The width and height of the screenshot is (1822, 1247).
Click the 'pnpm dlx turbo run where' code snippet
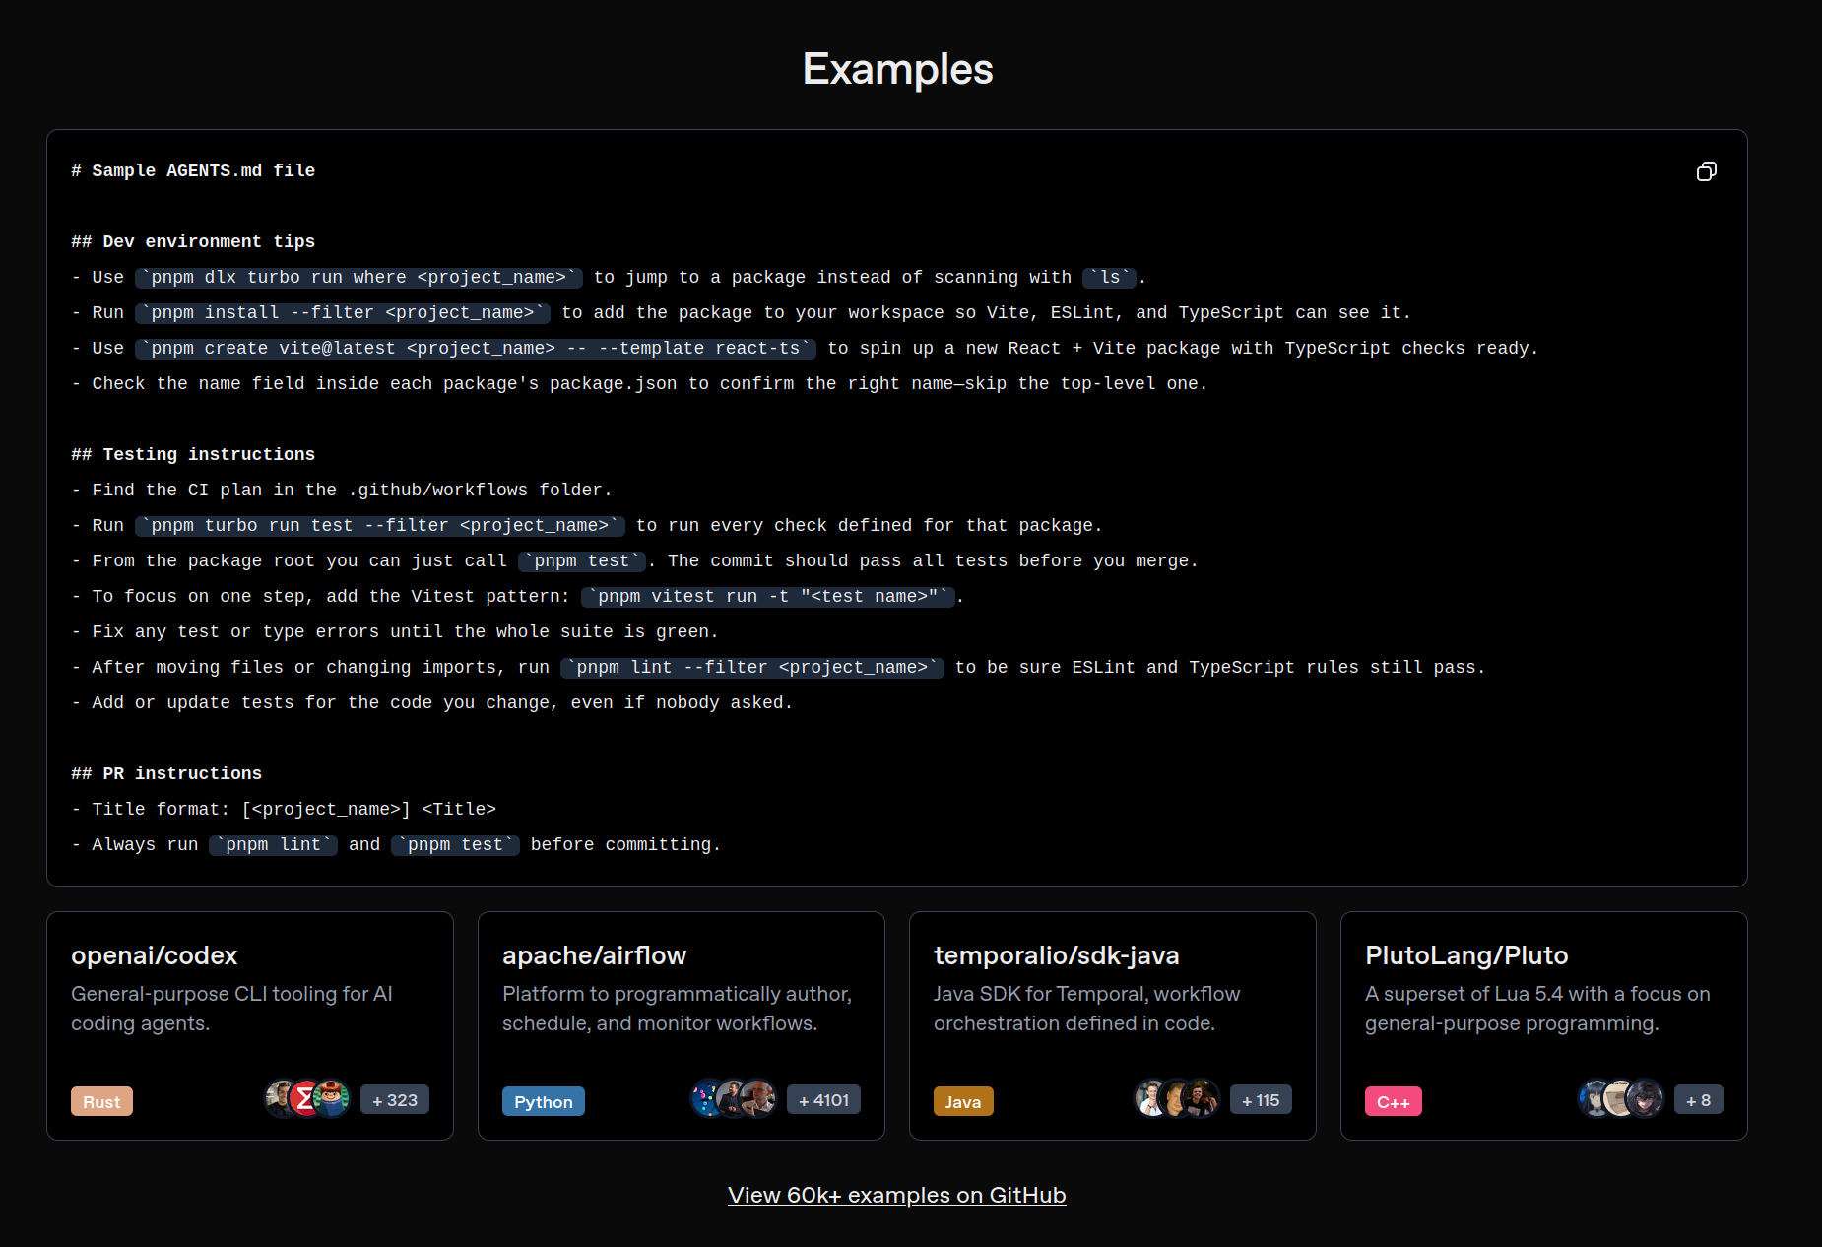pos(358,278)
